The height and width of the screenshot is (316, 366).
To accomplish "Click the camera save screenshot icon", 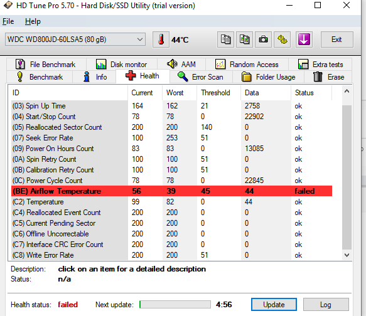I will (263, 39).
